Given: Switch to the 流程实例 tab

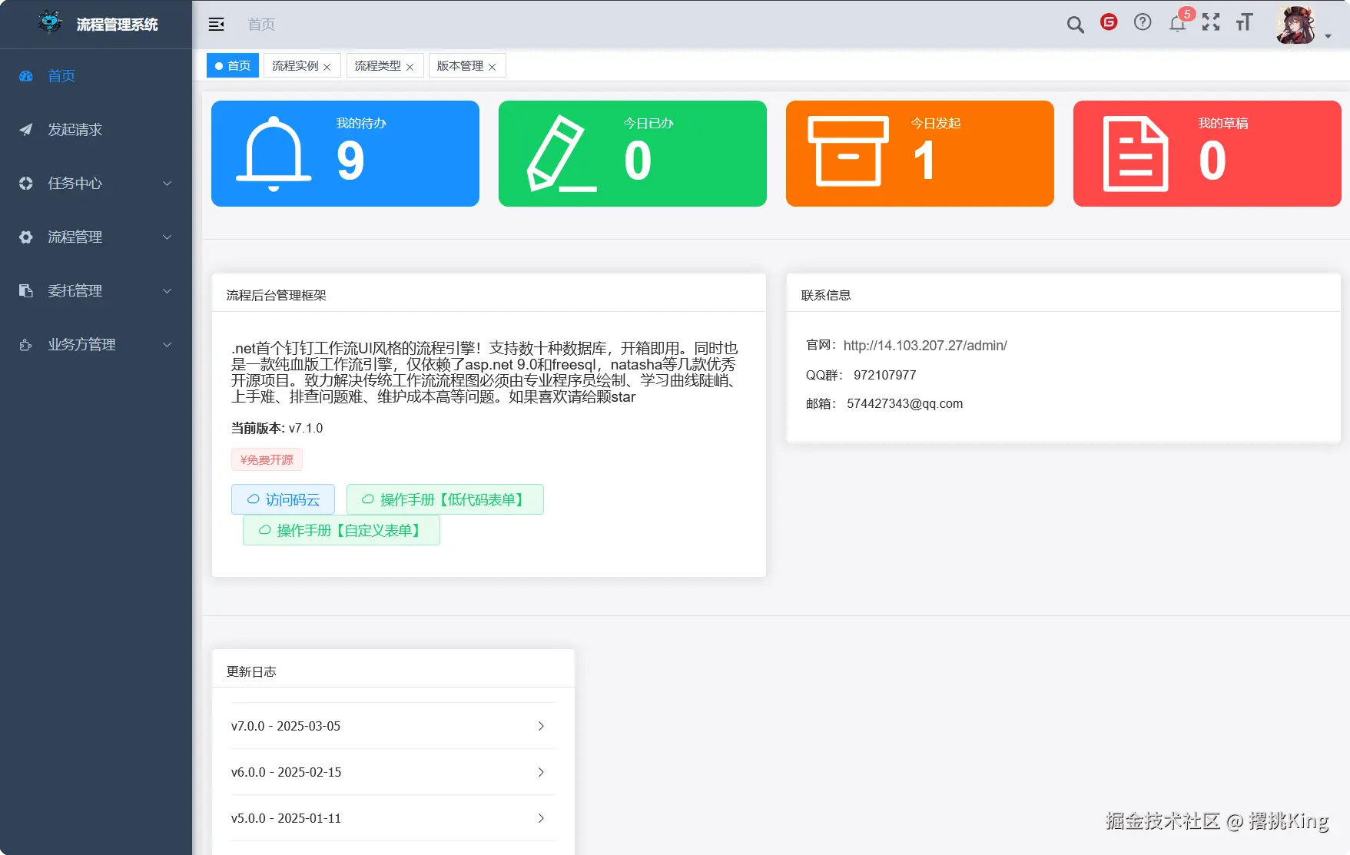Looking at the screenshot, I should [x=295, y=65].
